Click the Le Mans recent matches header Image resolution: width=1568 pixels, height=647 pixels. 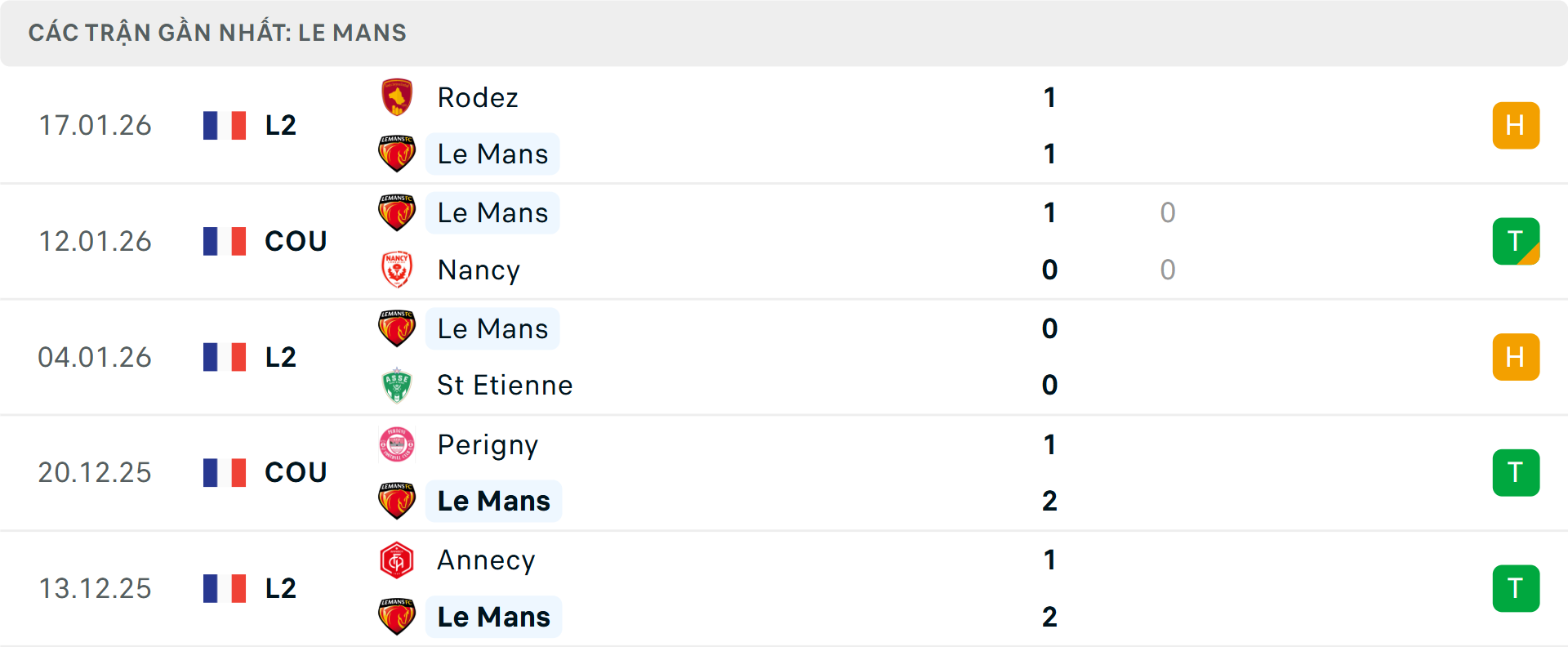217,33
